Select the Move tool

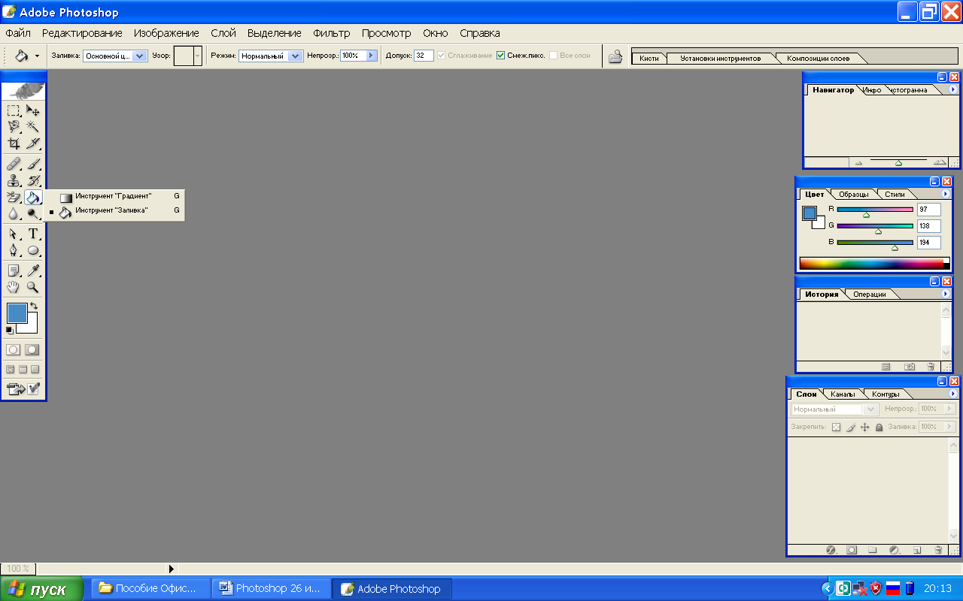33,110
